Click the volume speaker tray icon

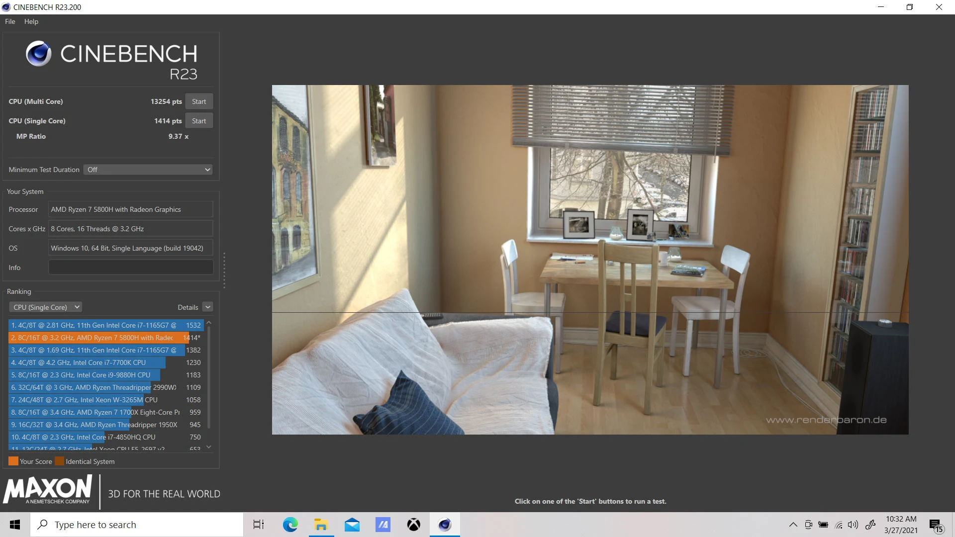click(853, 525)
